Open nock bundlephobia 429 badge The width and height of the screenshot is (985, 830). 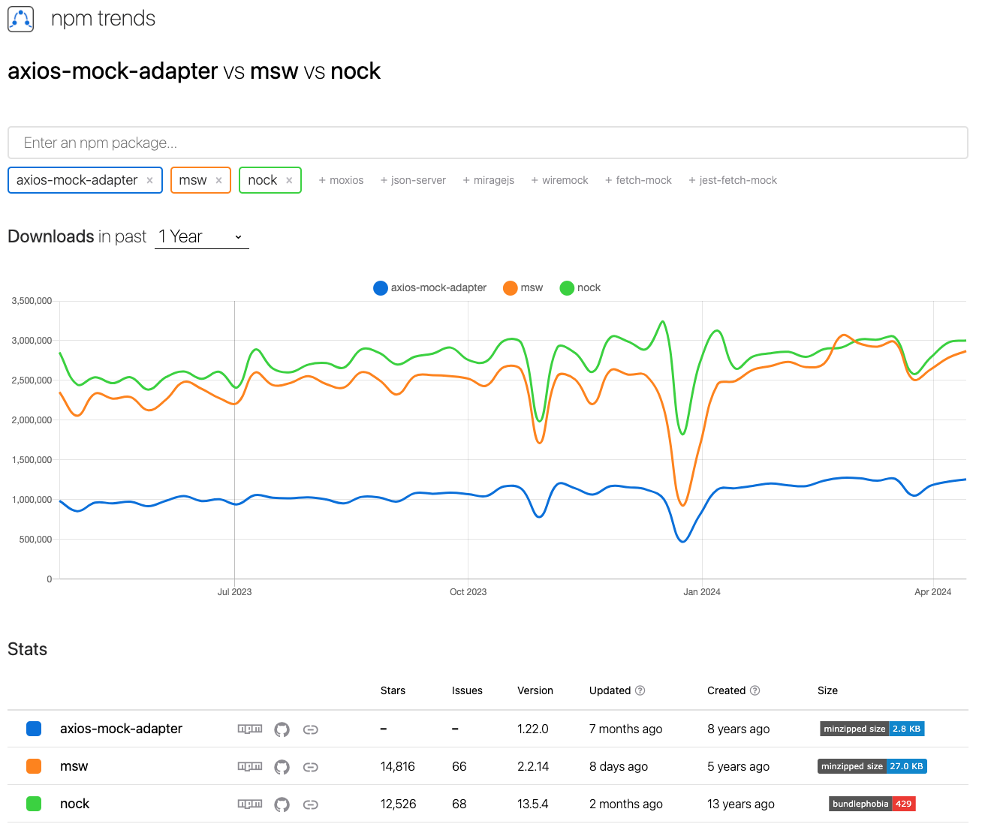(872, 804)
